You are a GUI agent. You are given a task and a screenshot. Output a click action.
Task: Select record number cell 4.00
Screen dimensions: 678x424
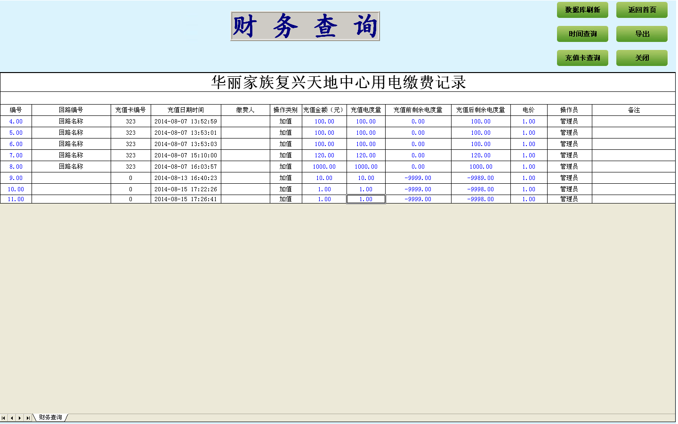click(16, 122)
